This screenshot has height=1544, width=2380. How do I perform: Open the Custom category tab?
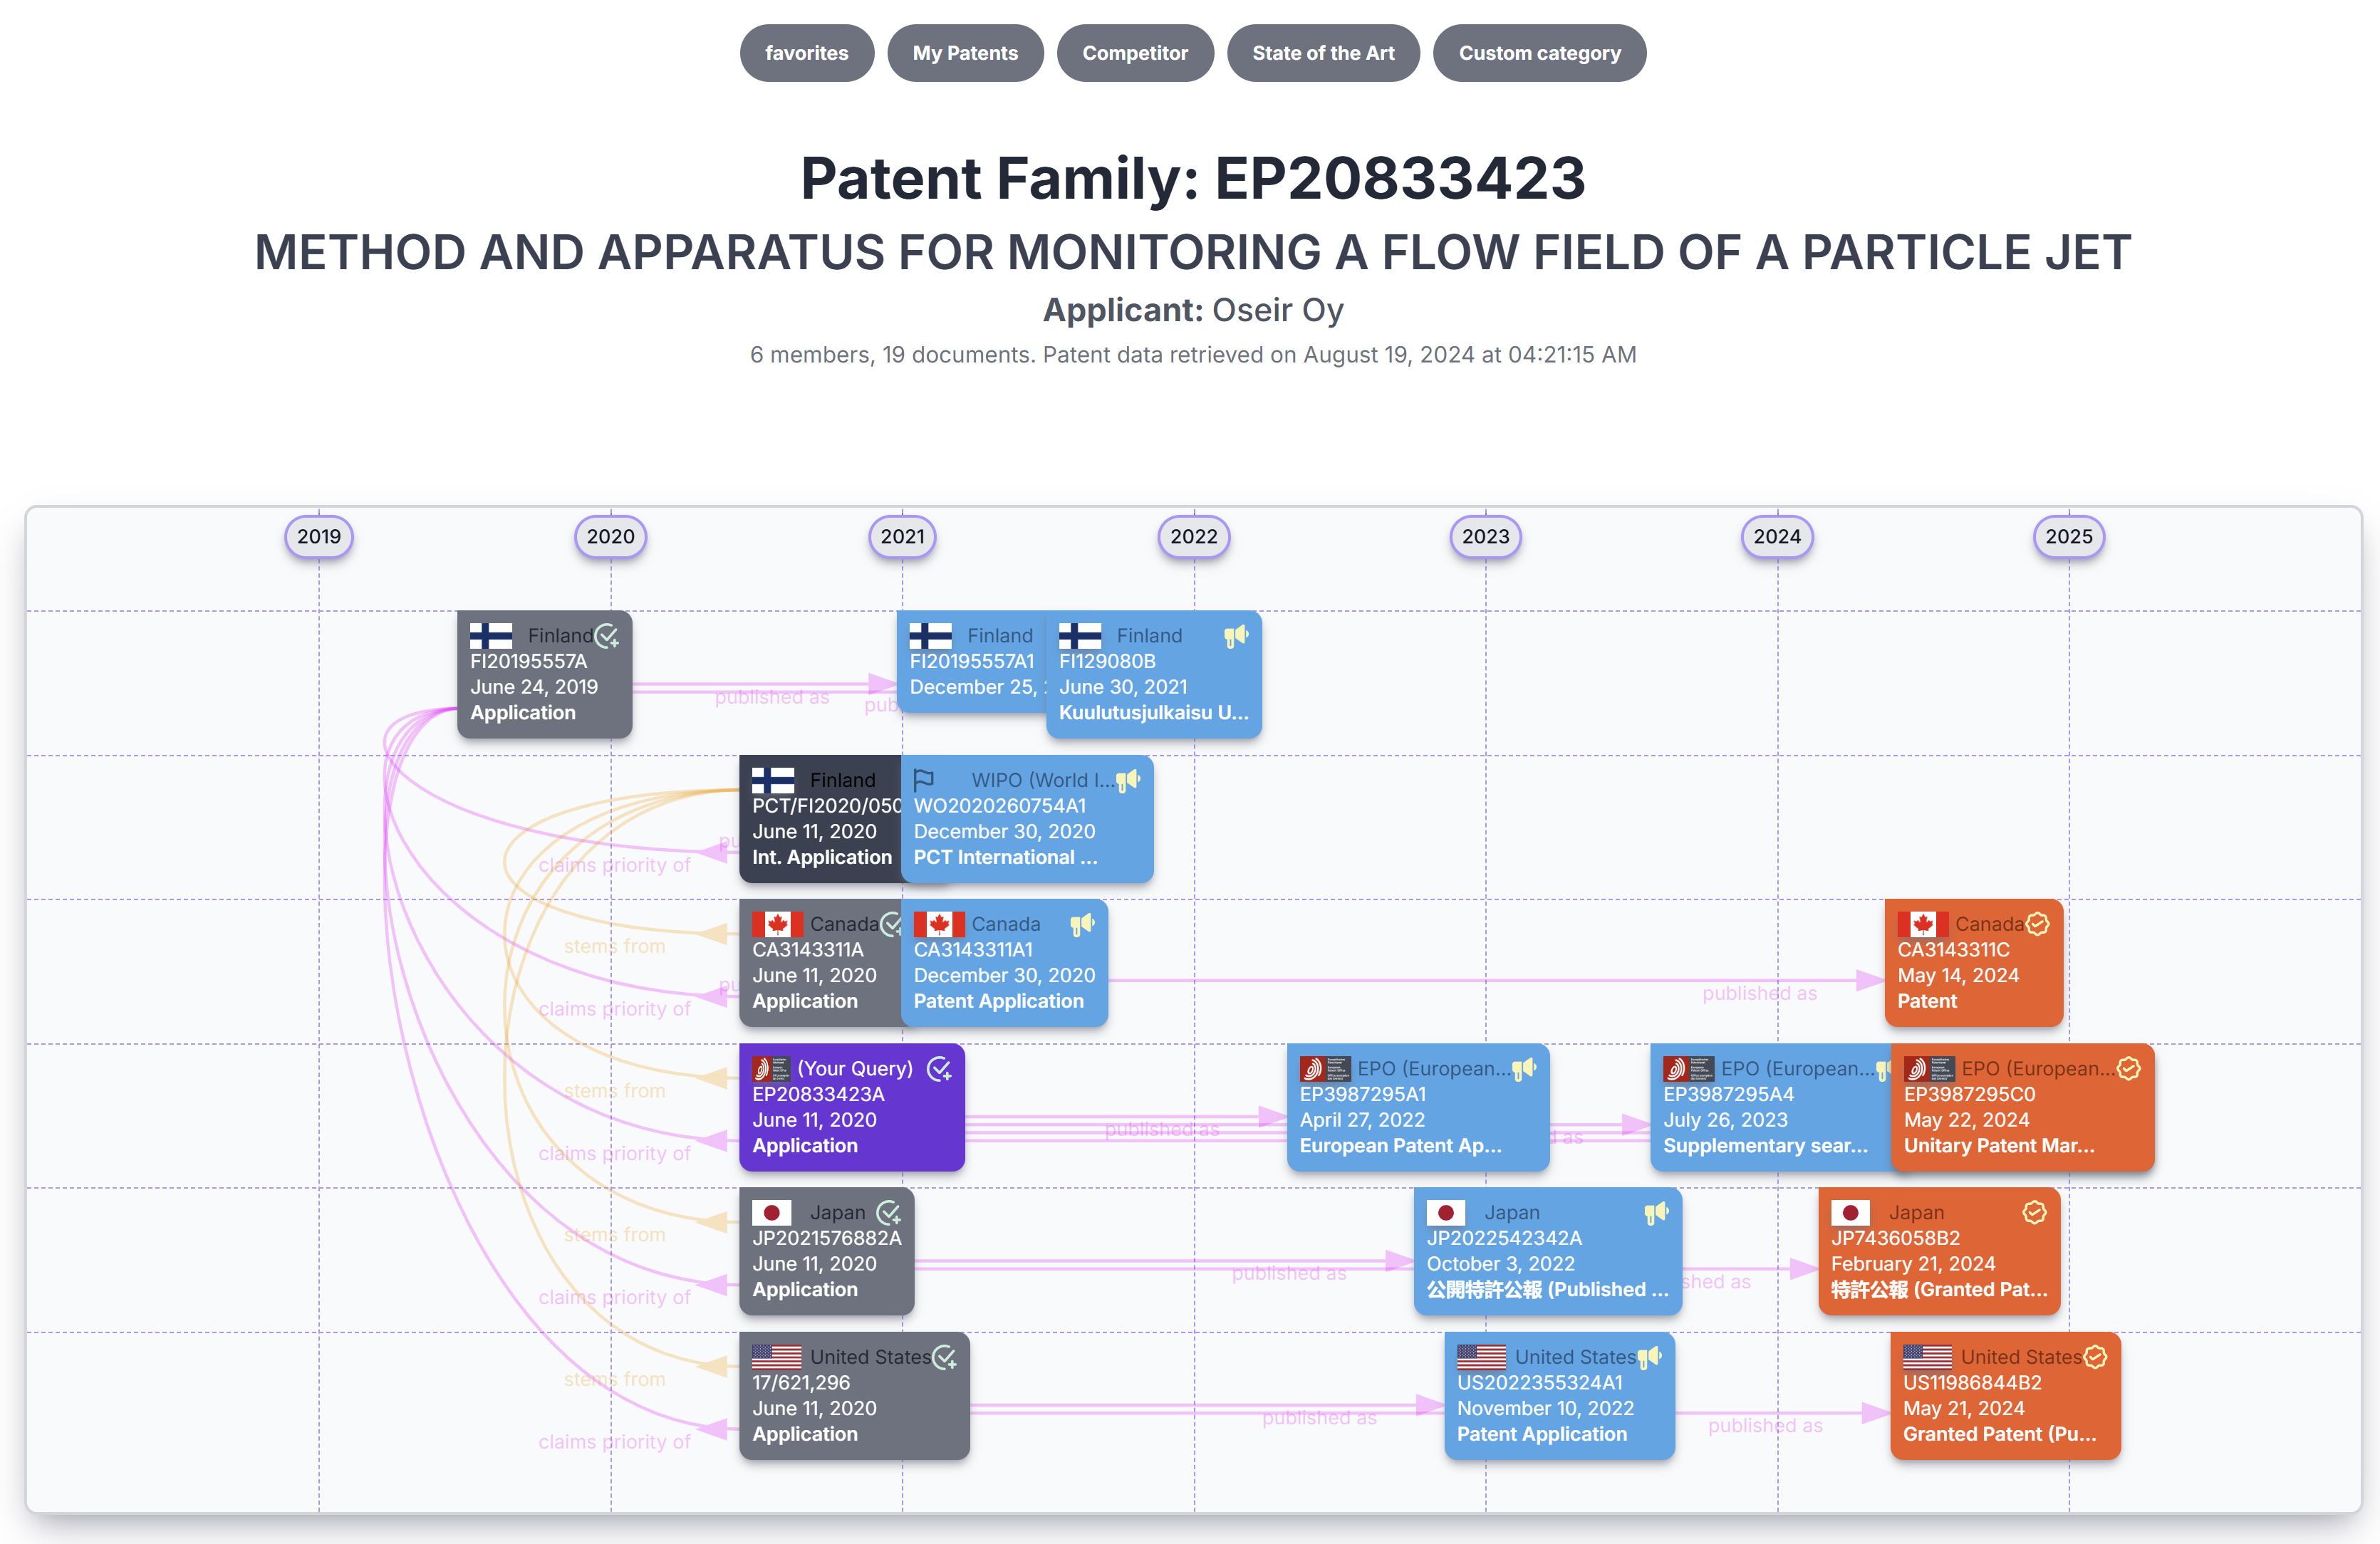pyautogui.click(x=1539, y=53)
